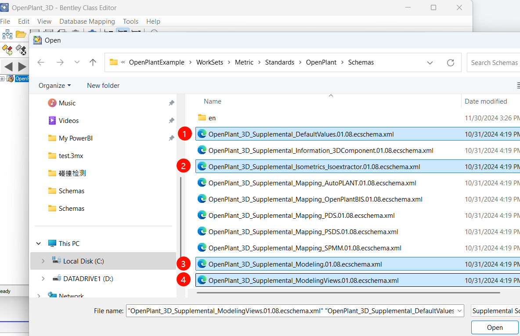520x336 pixels.
Task: Go up one folder level
Action: (93, 62)
